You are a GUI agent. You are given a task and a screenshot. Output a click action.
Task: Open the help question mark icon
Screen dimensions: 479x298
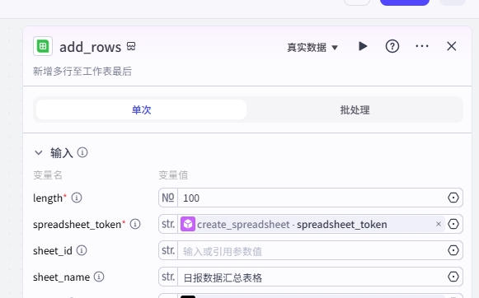tap(392, 46)
